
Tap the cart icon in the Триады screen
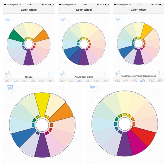click(x=7, y=20)
